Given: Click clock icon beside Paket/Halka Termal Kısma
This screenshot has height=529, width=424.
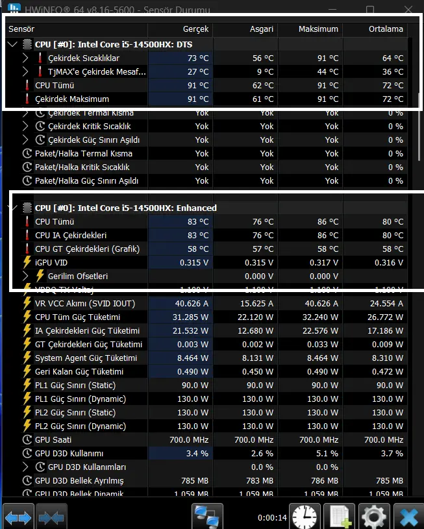Looking at the screenshot, I should point(27,153).
